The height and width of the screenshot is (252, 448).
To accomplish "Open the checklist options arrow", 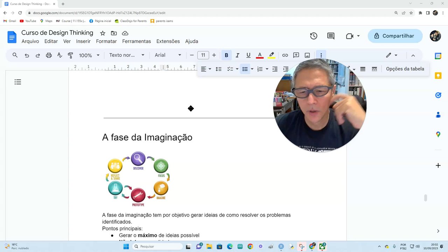I will pyautogui.click(x=237, y=69).
